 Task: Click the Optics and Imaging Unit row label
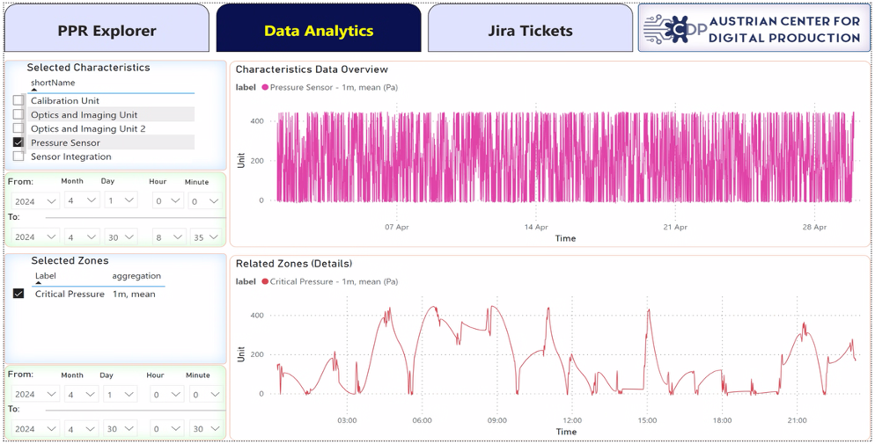pyautogui.click(x=85, y=115)
